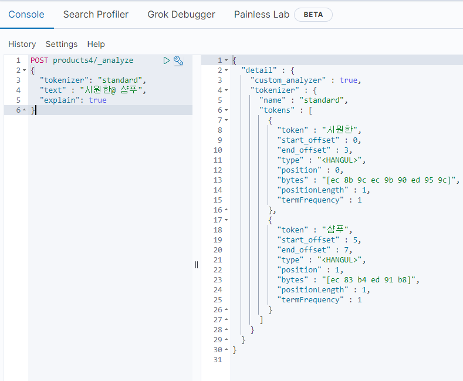Fold the second token object on line 17

226,220
